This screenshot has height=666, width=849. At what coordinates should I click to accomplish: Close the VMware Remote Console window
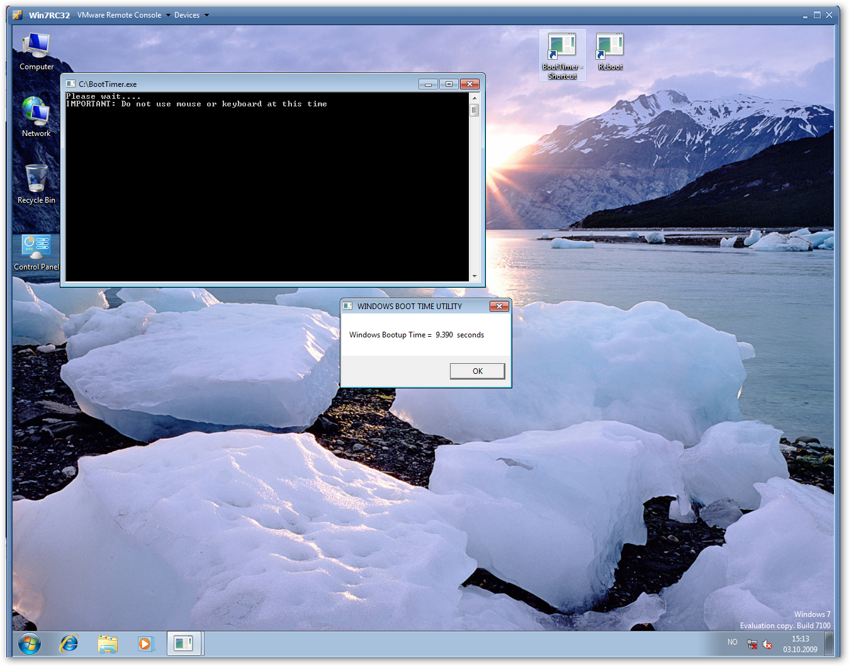[x=829, y=15]
